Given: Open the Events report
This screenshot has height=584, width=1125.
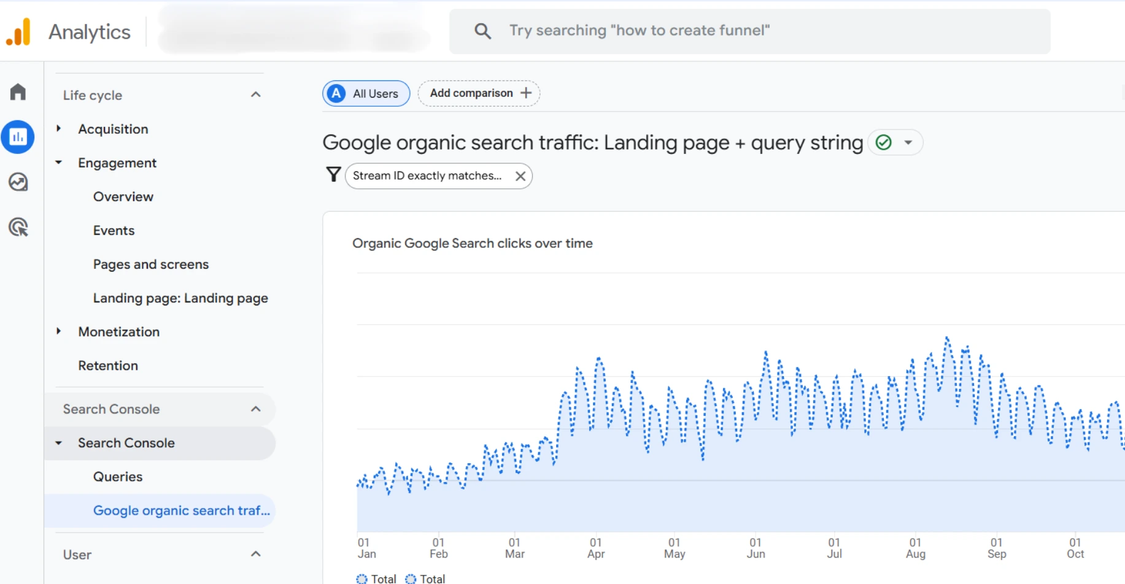Looking at the screenshot, I should click(114, 230).
